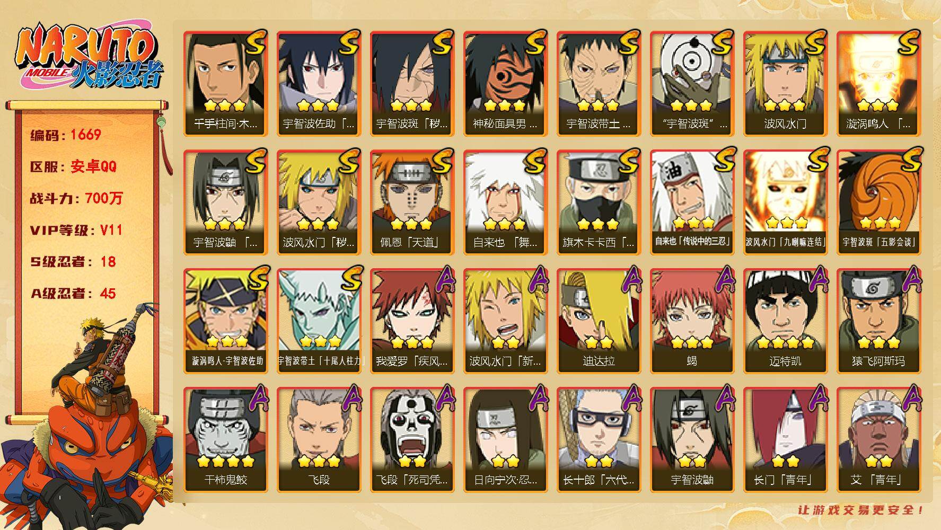Open the 猿飞阿斯玛 ninja card
941x530 pixels.
point(878,321)
